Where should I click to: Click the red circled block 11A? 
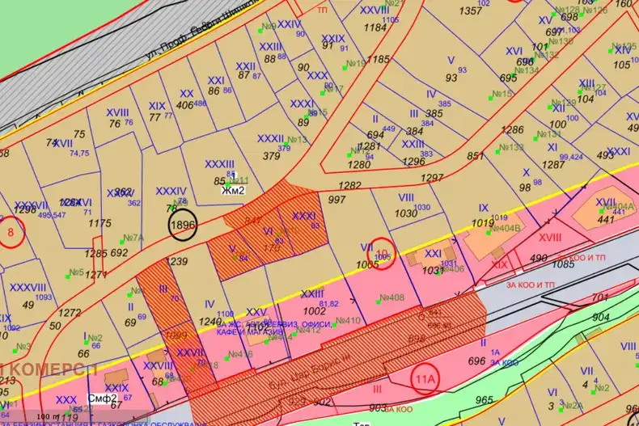pos(425,379)
